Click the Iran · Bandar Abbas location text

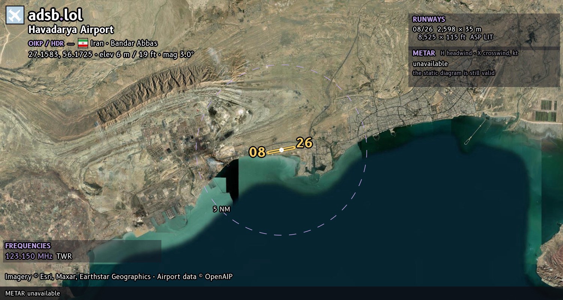pyautogui.click(x=124, y=43)
